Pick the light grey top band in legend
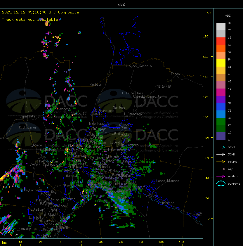 pos(221,27)
